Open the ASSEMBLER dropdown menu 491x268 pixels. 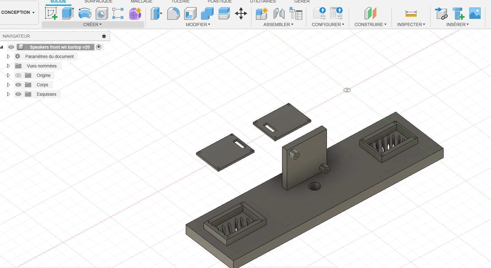point(278,24)
